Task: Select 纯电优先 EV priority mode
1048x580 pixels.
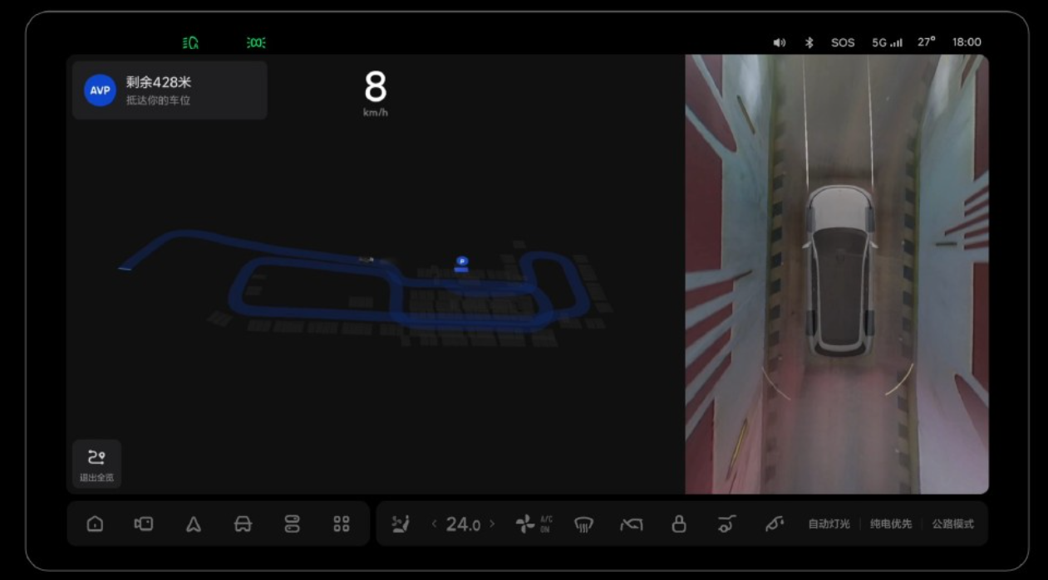Action: (891, 524)
